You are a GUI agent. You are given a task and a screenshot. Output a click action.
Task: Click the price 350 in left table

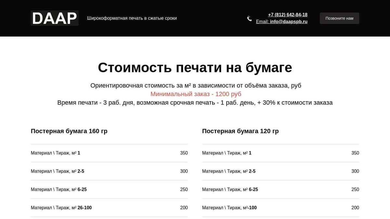click(x=184, y=153)
